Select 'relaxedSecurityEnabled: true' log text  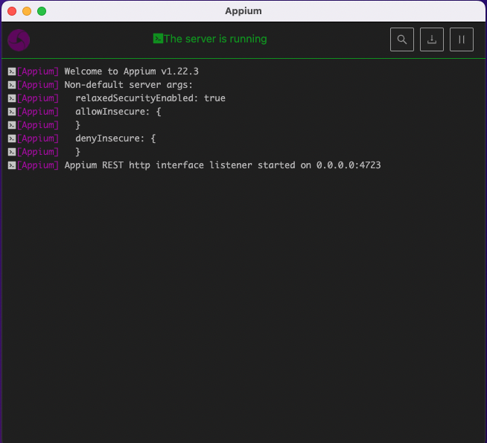(150, 98)
